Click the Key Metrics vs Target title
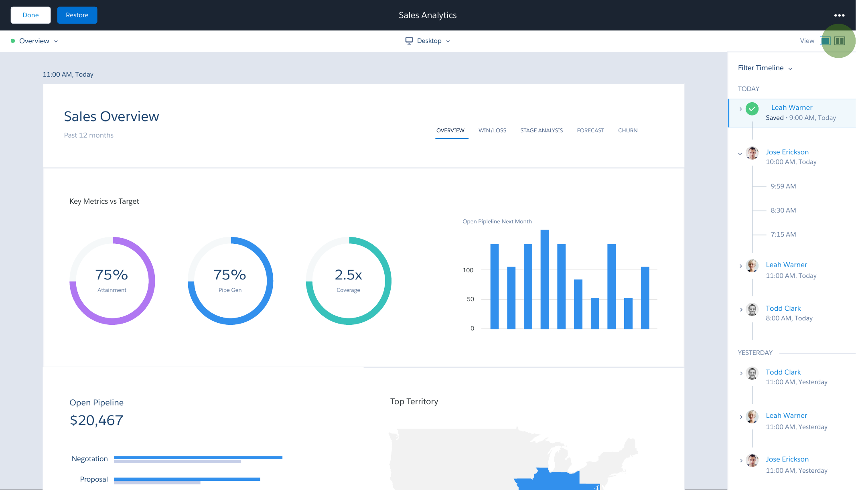The image size is (856, 490). click(x=104, y=201)
